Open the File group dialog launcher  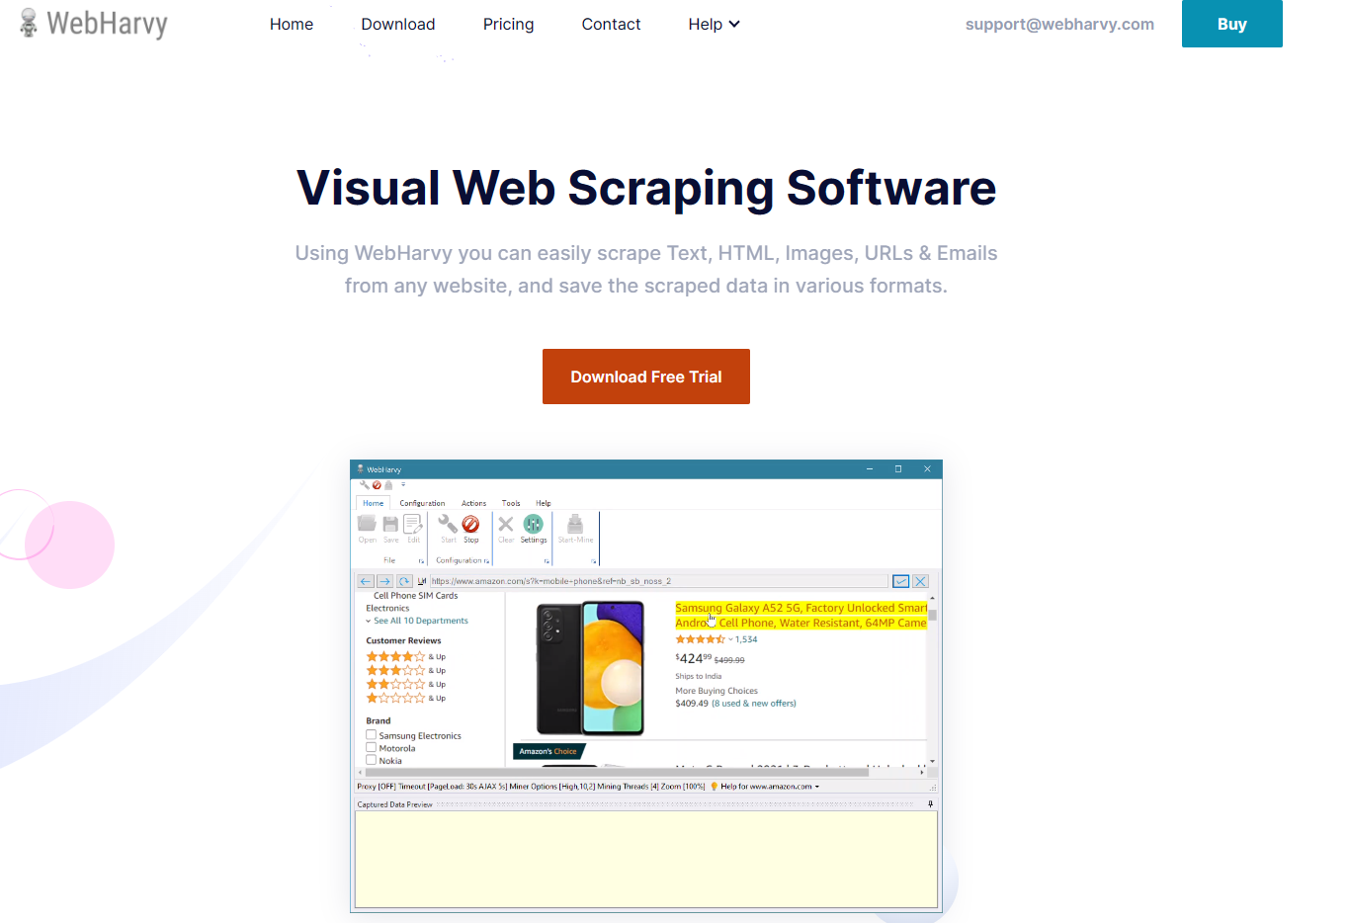[x=421, y=561]
